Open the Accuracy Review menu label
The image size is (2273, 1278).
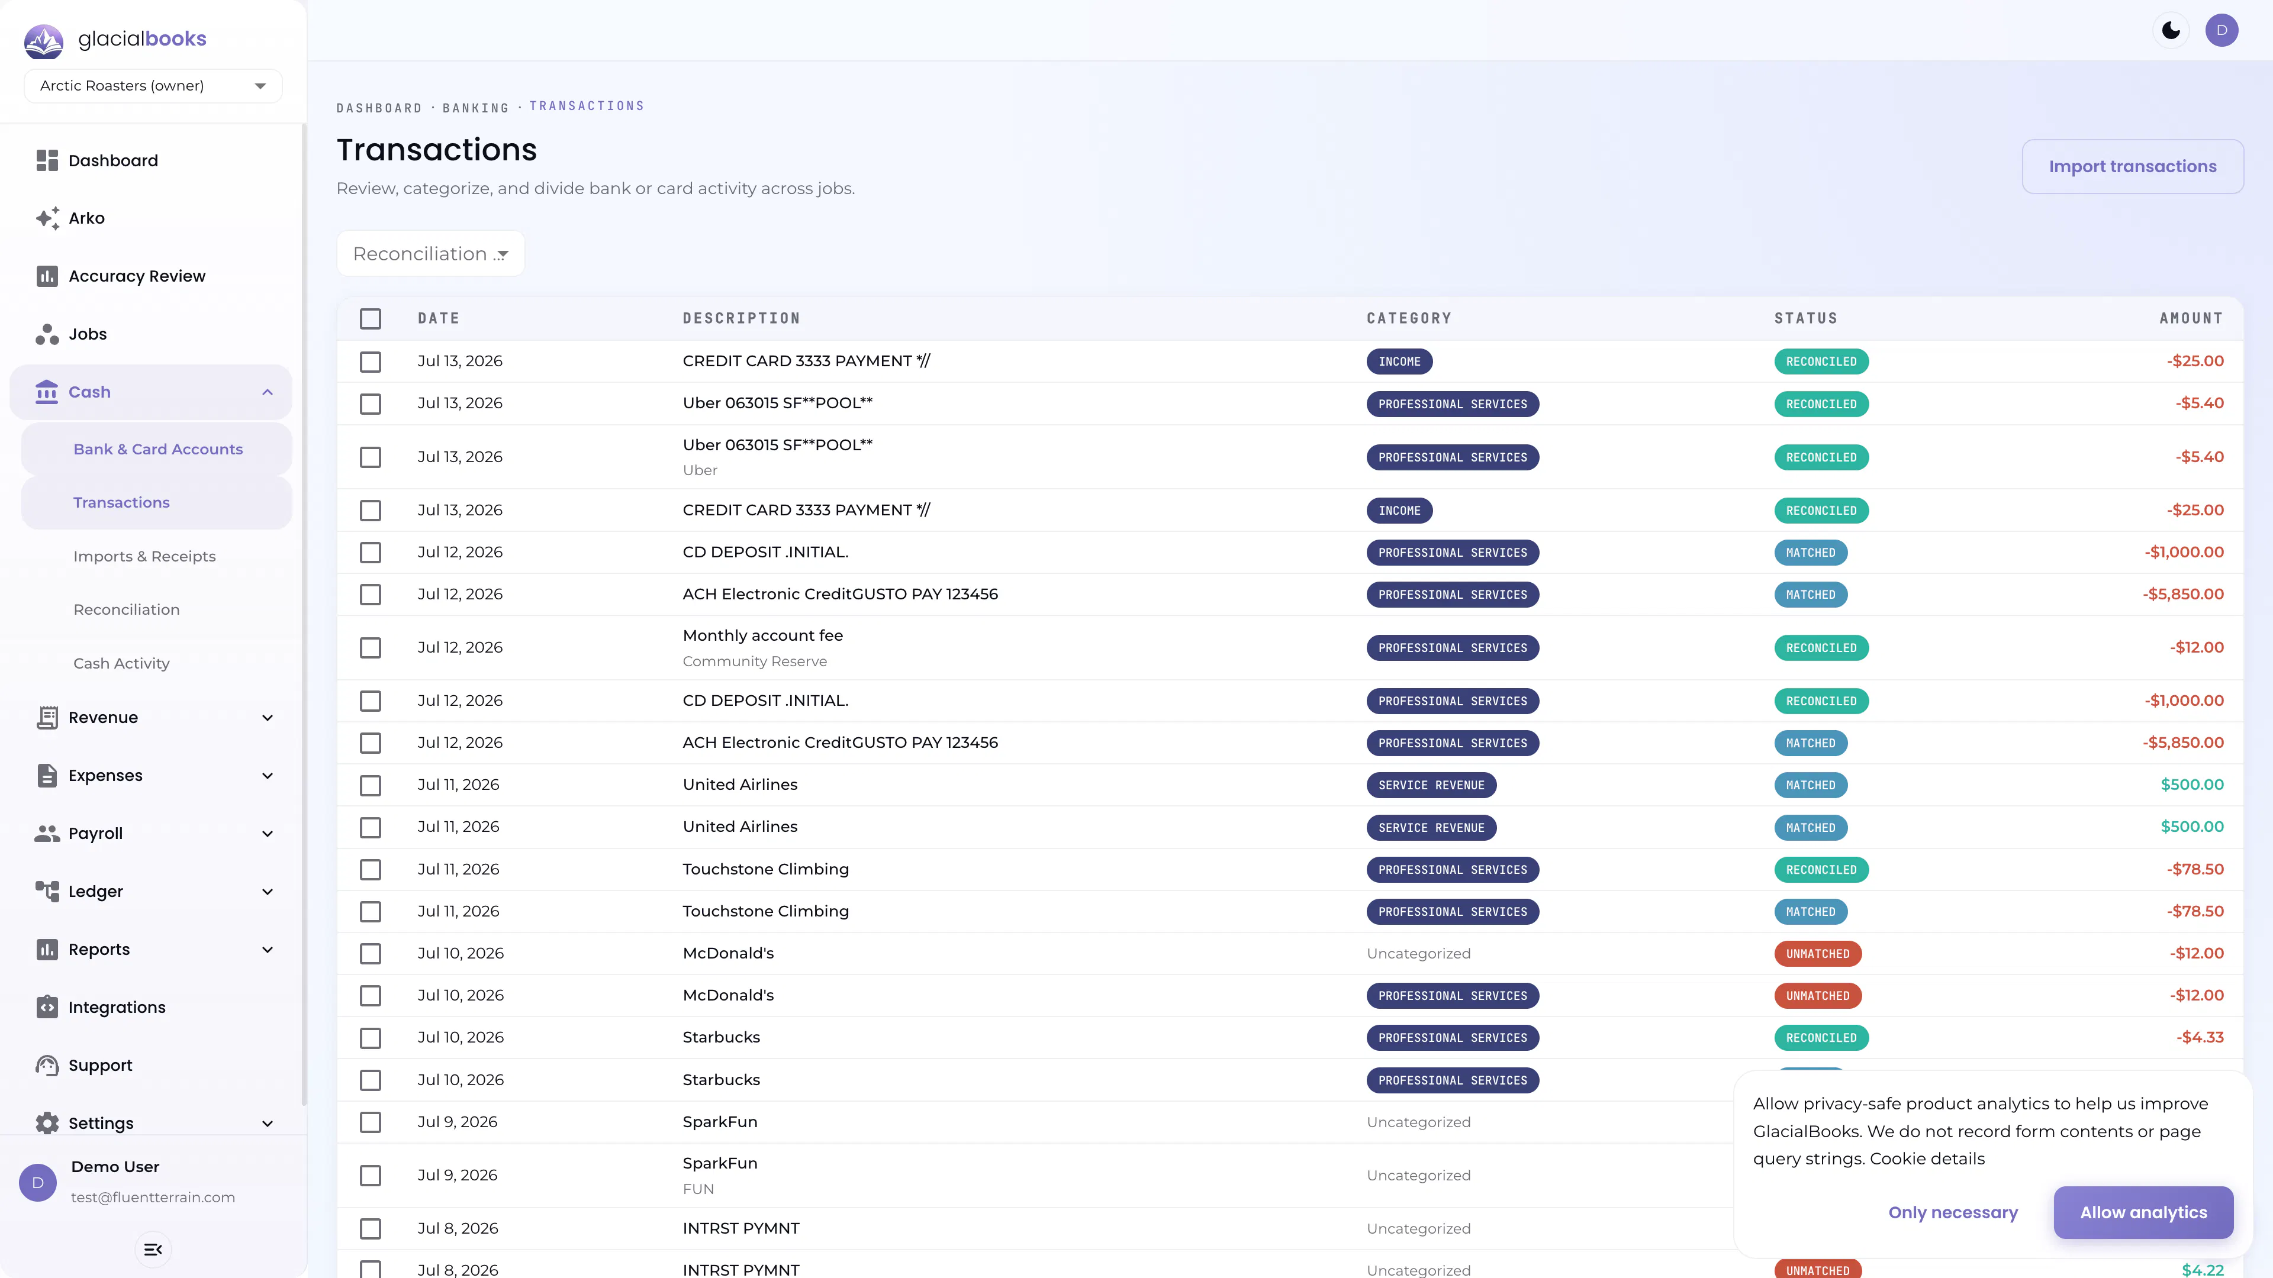tap(137, 276)
